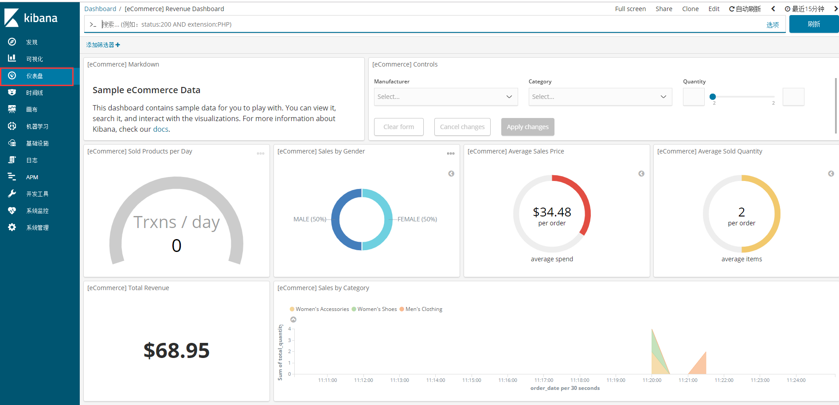Image resolution: width=839 pixels, height=405 pixels.
Task: Click Controls panel vertical scrollbar
Action: click(836, 106)
